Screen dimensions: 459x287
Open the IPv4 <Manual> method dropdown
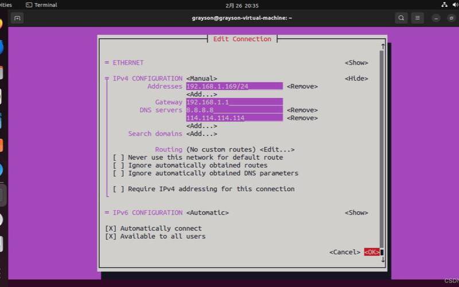point(201,79)
